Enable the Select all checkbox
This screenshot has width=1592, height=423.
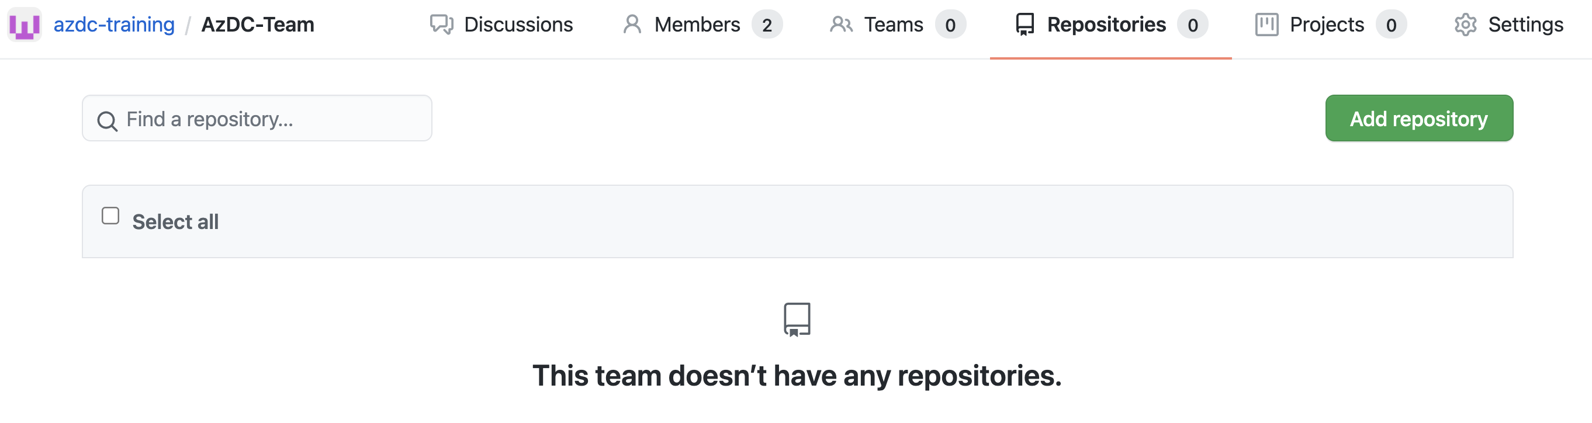[110, 215]
